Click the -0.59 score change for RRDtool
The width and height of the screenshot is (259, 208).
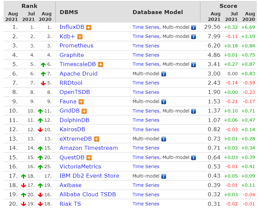point(249,83)
